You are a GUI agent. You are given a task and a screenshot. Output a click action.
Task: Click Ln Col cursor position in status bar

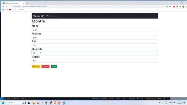pyautogui.click(x=99, y=99)
